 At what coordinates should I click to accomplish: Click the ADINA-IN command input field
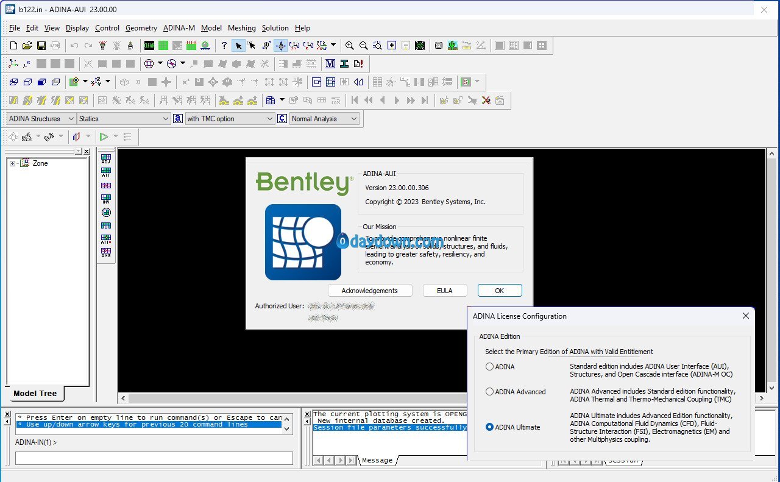154,458
